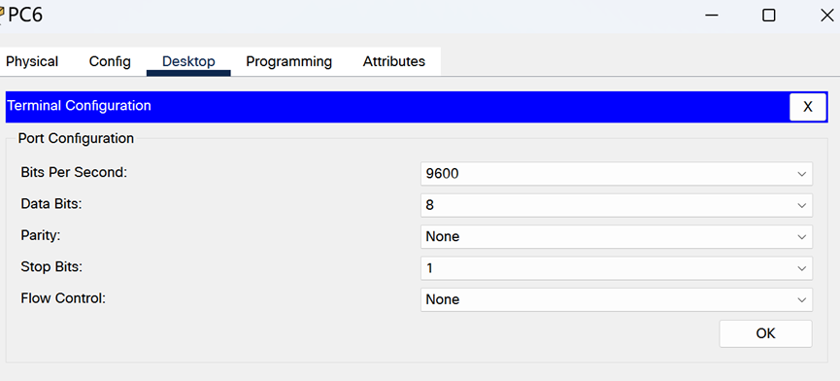840x381 pixels.
Task: Maximize the PC6 window
Action: click(769, 16)
